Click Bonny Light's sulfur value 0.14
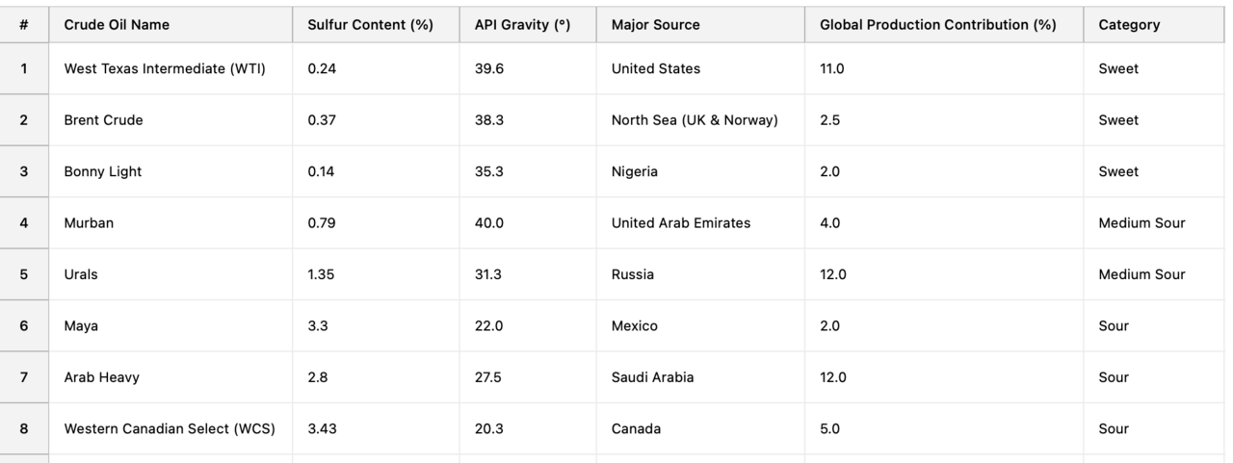Screen dimensions: 1233x463 point(319,172)
